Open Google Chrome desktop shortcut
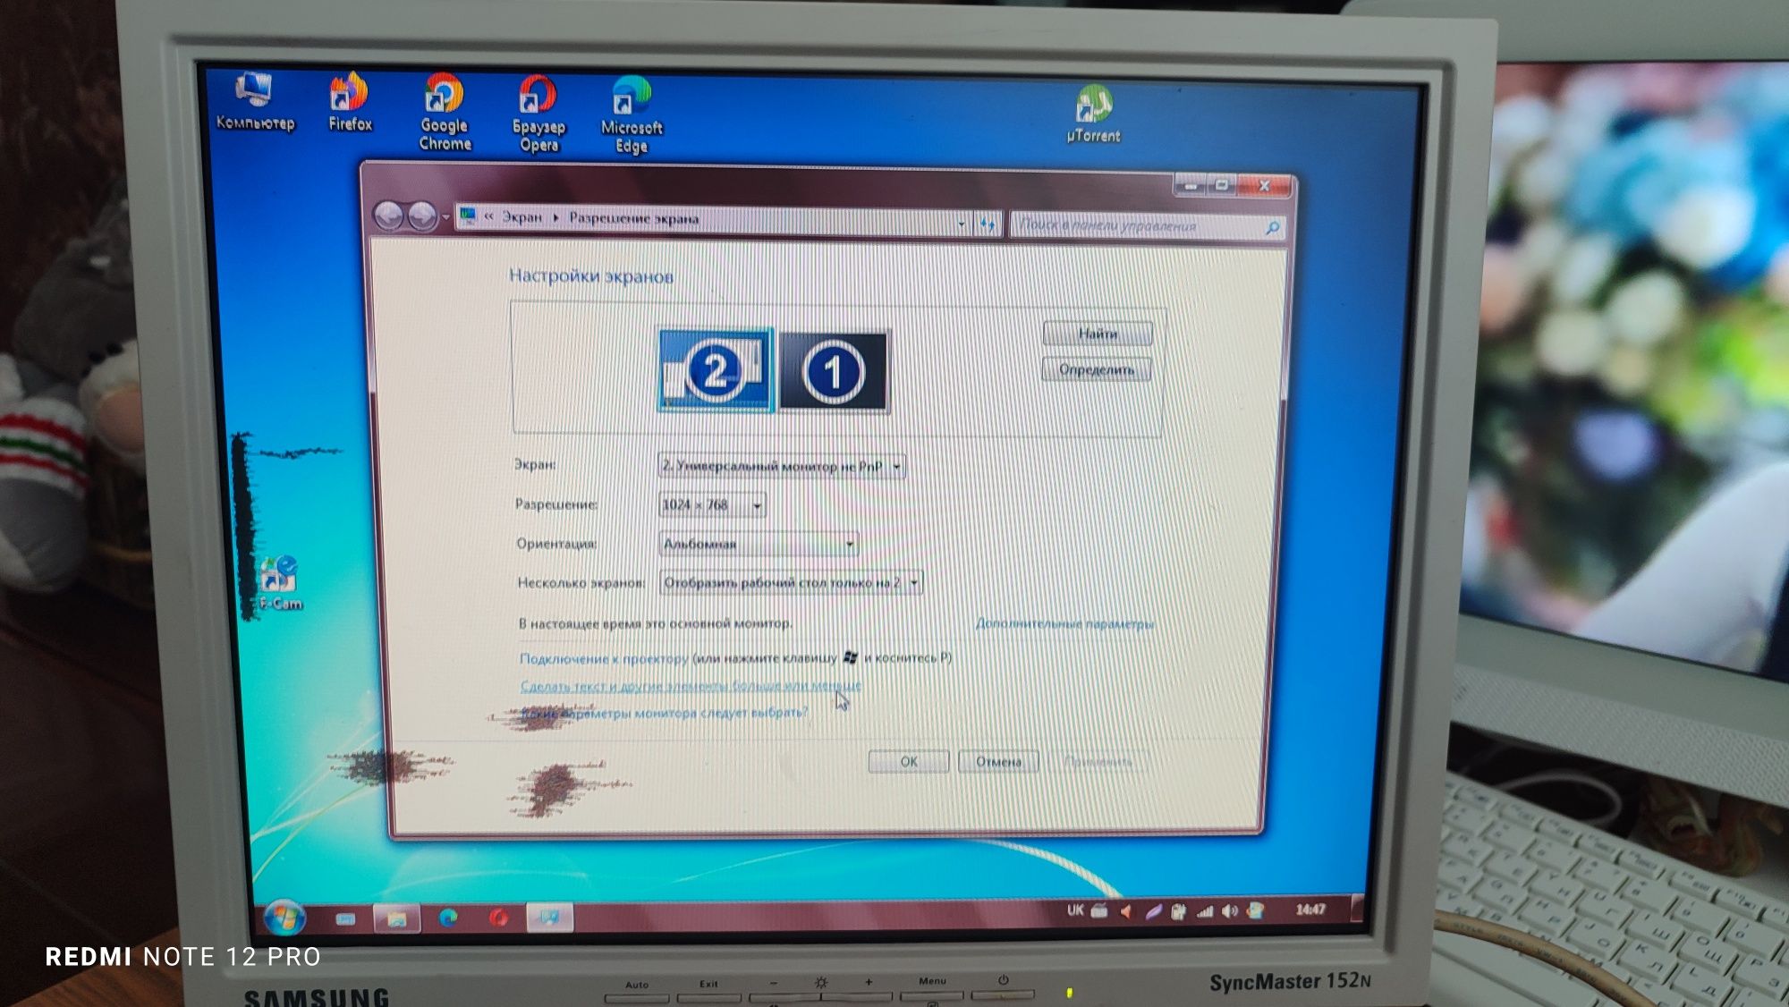This screenshot has width=1789, height=1007. [x=445, y=112]
